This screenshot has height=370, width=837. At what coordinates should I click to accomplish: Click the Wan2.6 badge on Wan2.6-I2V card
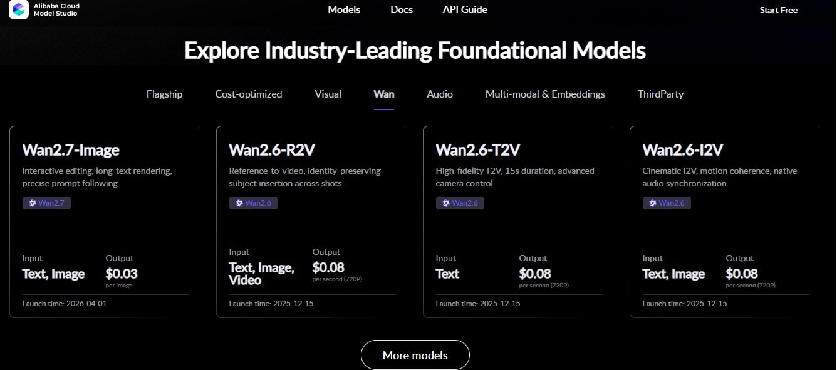click(x=667, y=202)
